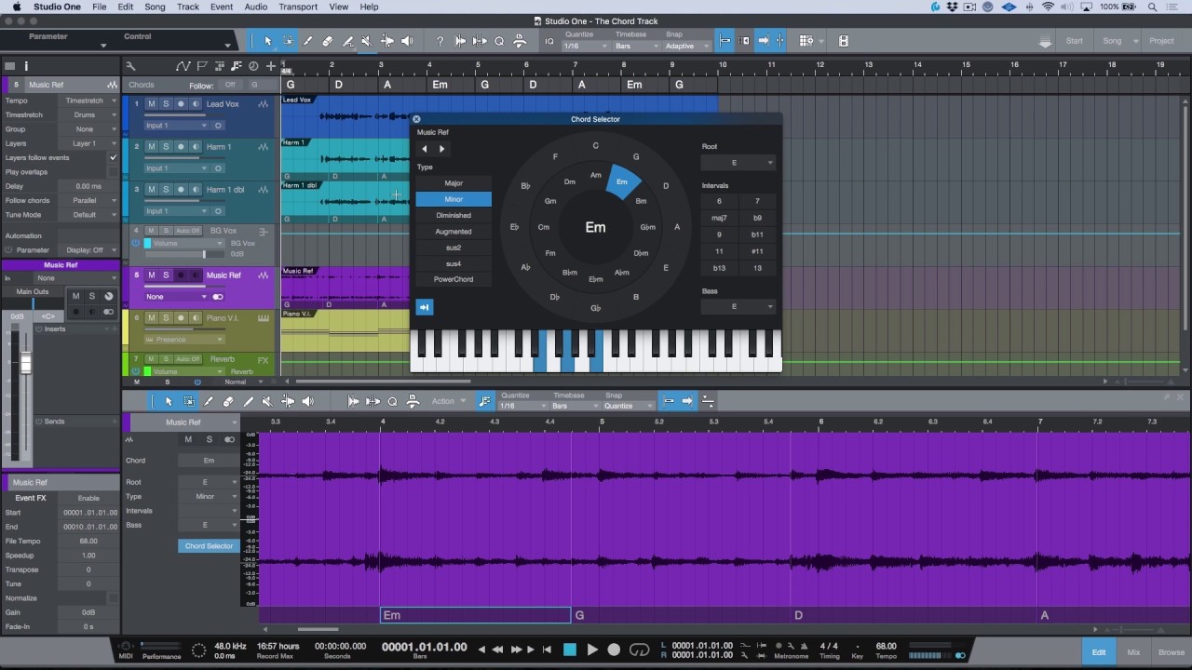Open the Tune Mode Default dropdown

tap(88, 214)
